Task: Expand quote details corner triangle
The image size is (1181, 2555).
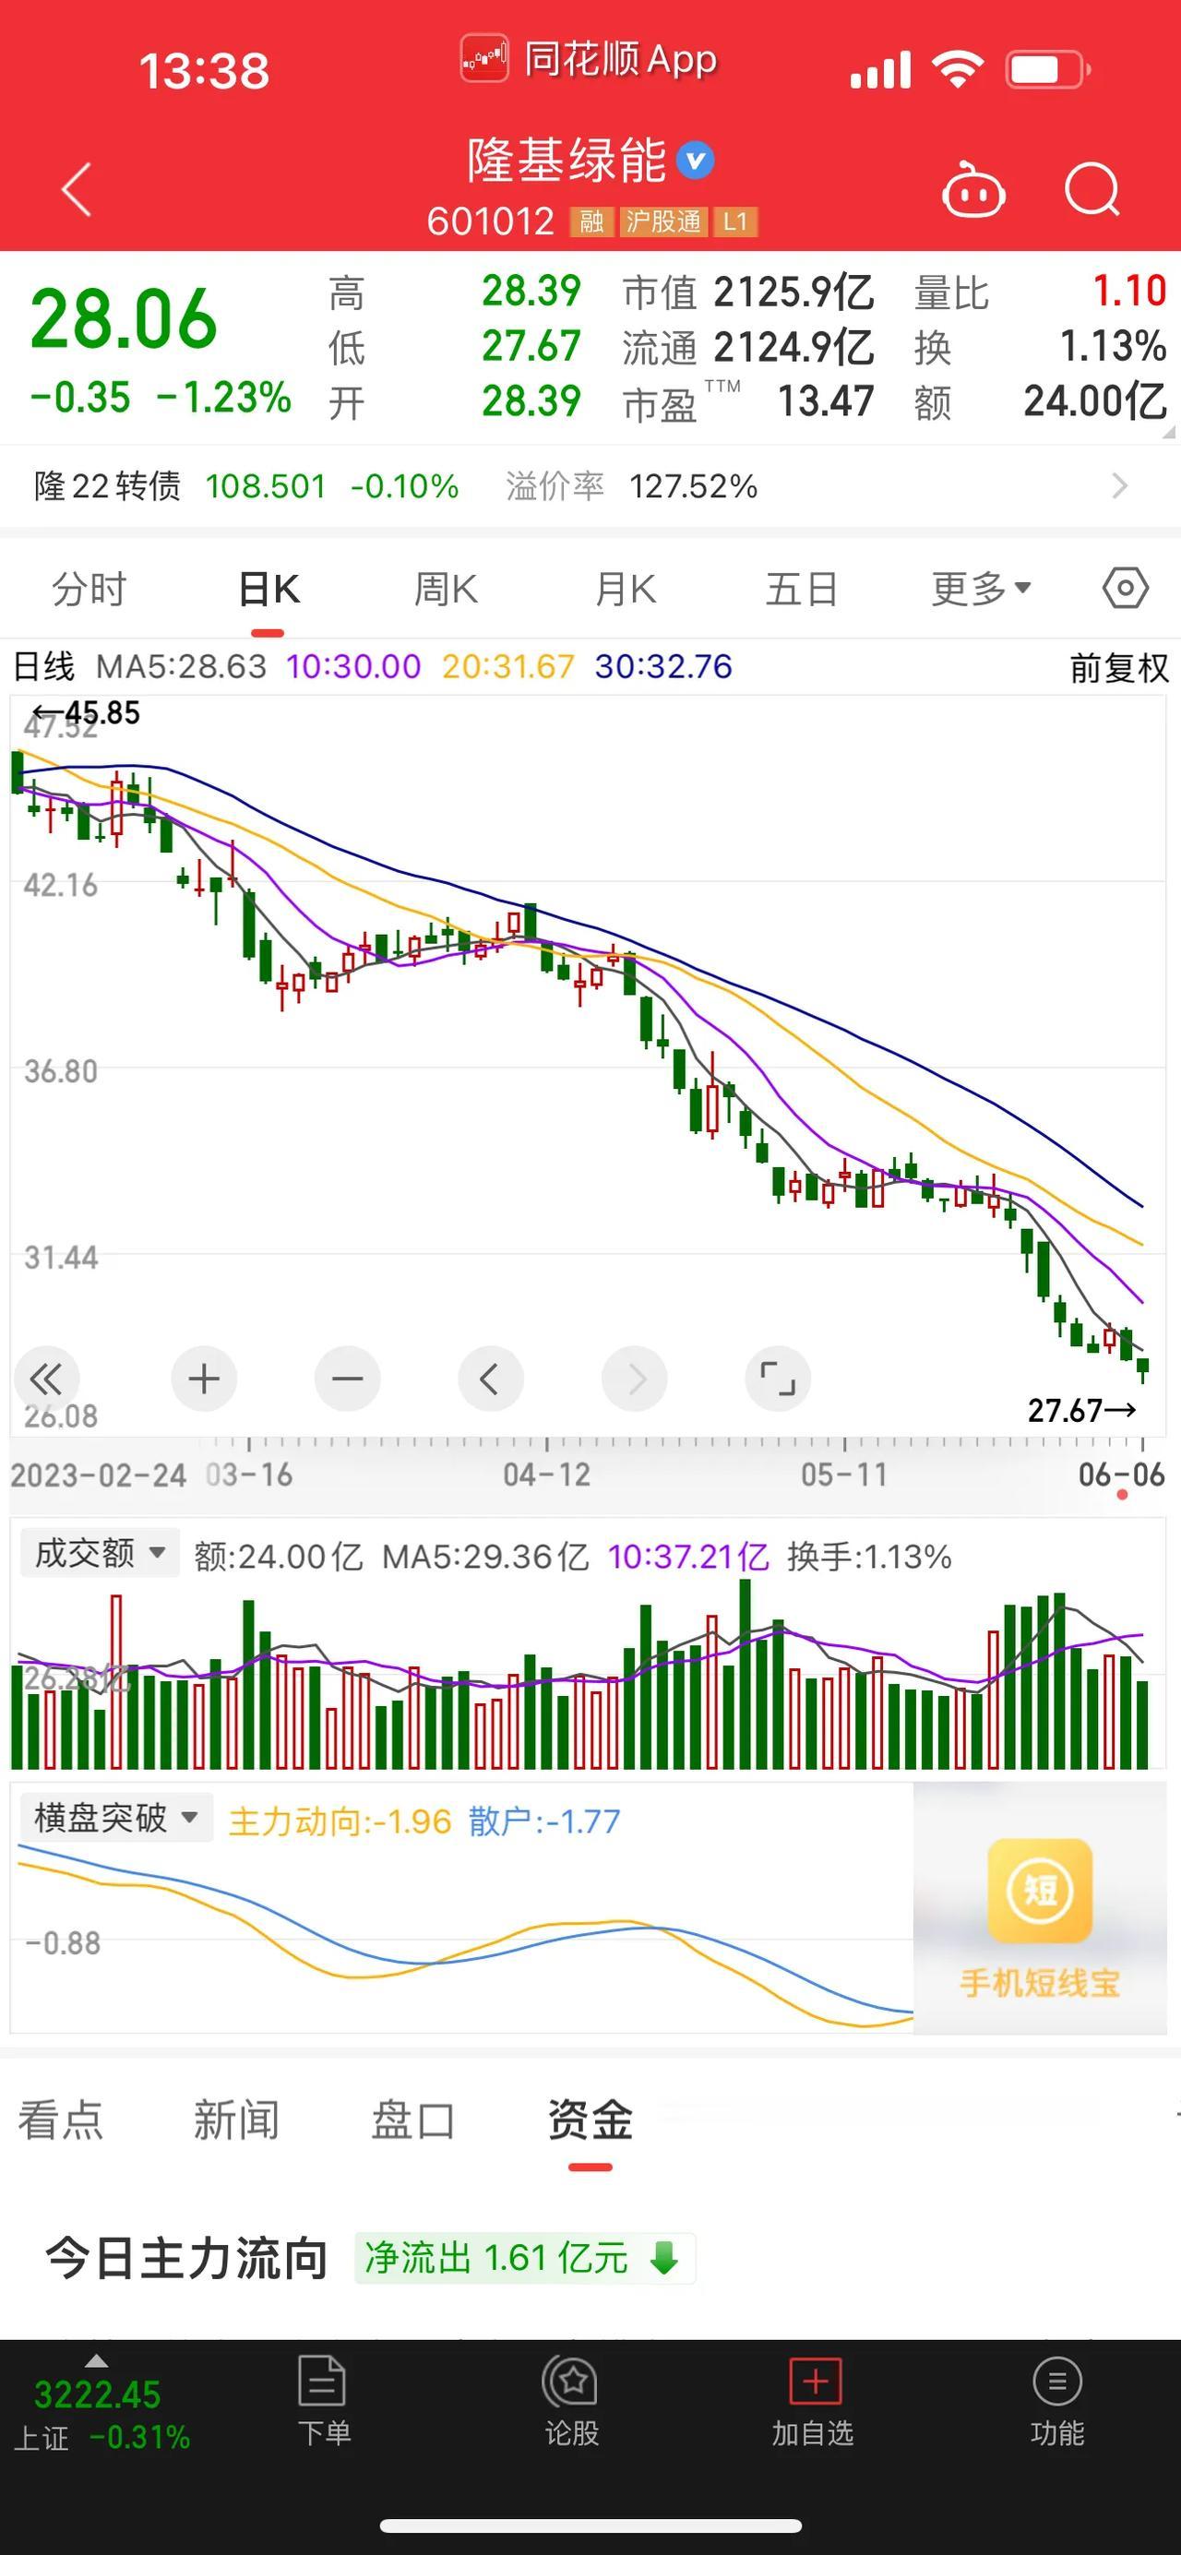Action: coord(1168,433)
